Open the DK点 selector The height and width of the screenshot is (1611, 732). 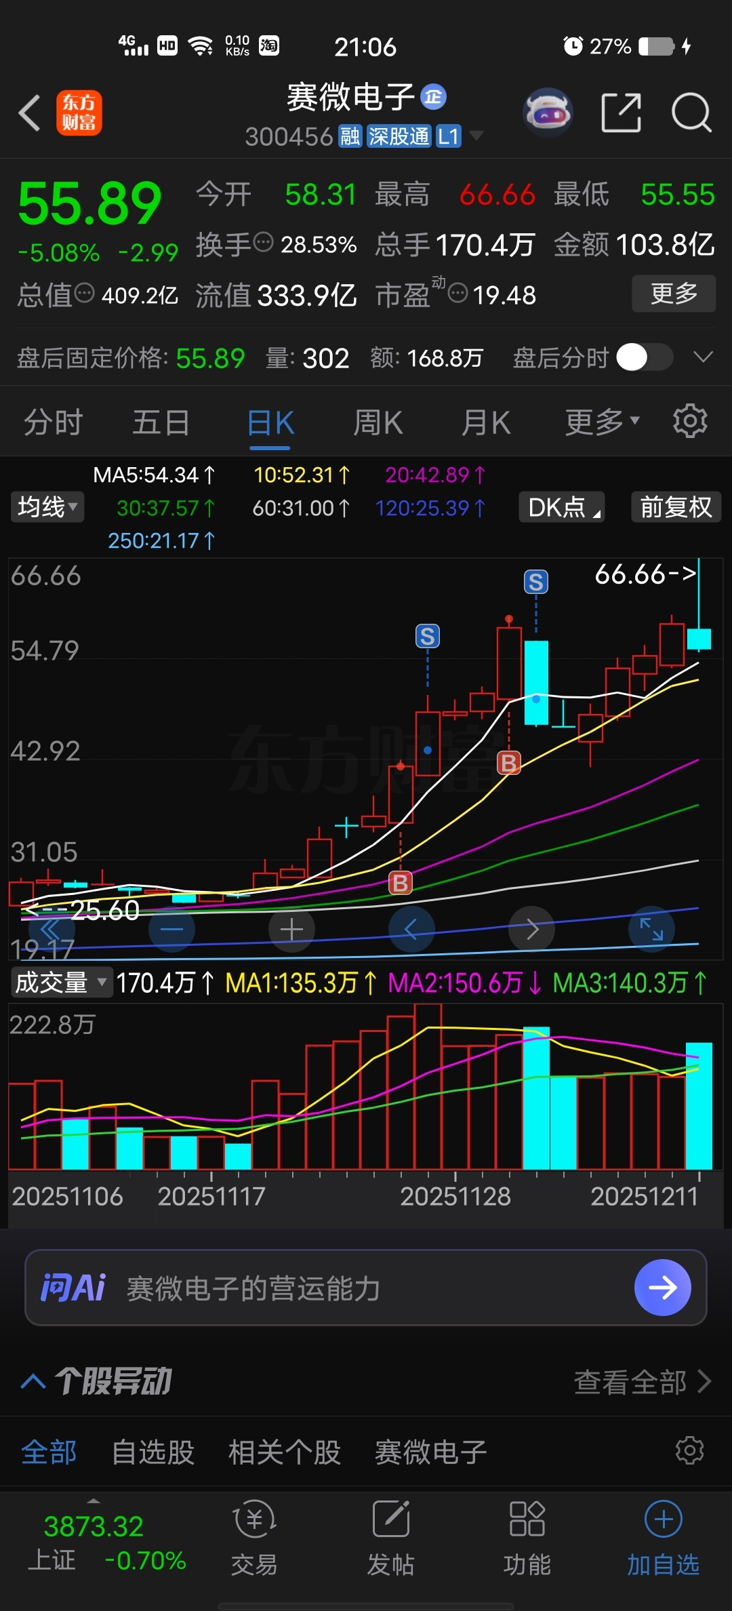pos(562,507)
